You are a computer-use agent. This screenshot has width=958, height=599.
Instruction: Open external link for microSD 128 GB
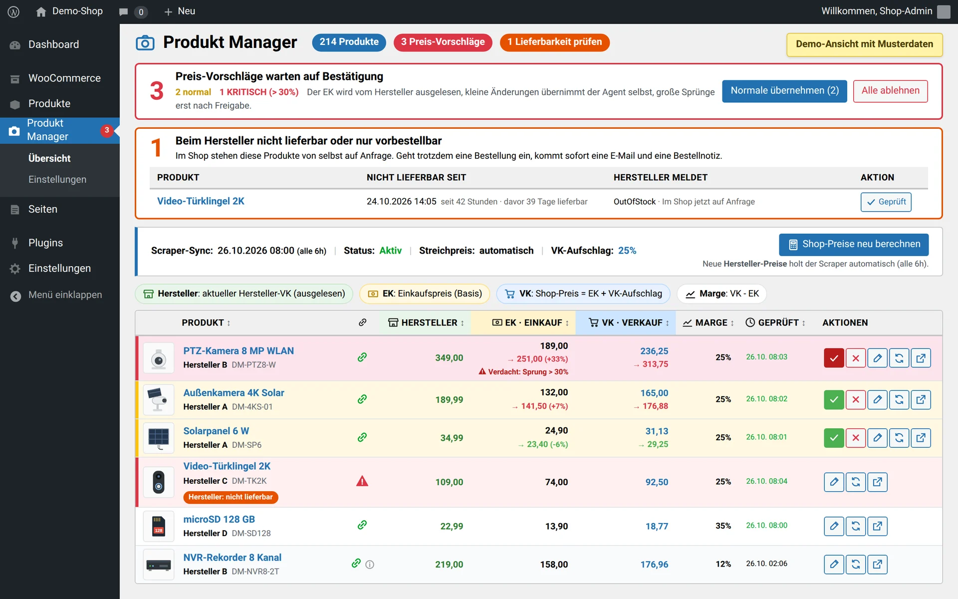877,526
